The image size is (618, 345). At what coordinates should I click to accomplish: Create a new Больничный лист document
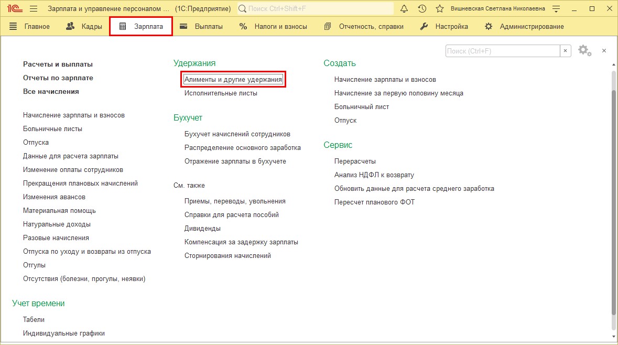point(362,107)
